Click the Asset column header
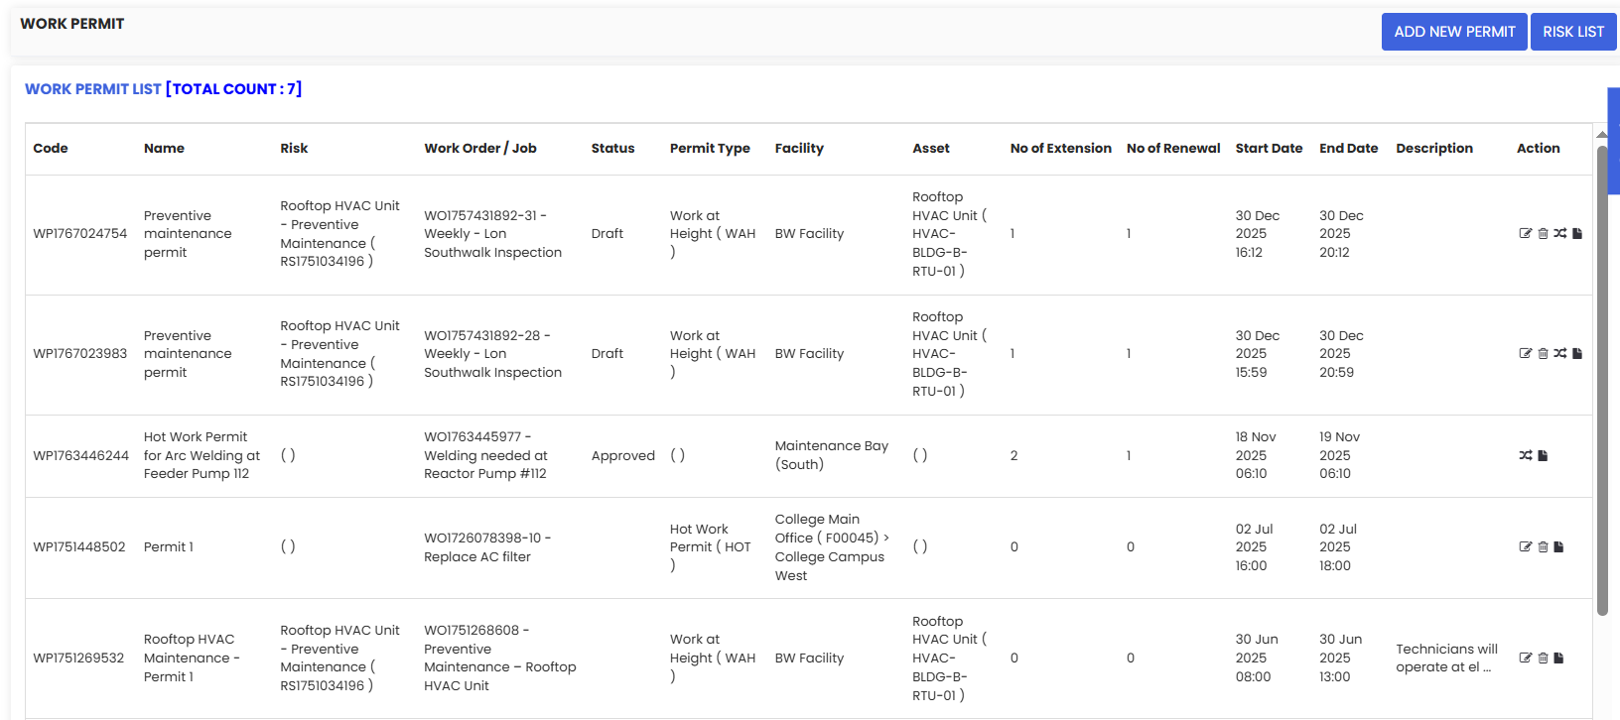 [931, 149]
